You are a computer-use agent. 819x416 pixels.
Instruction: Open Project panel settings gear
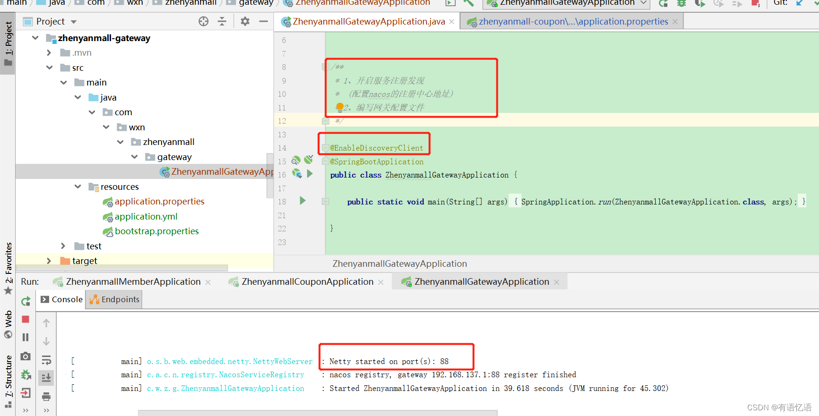coord(245,21)
